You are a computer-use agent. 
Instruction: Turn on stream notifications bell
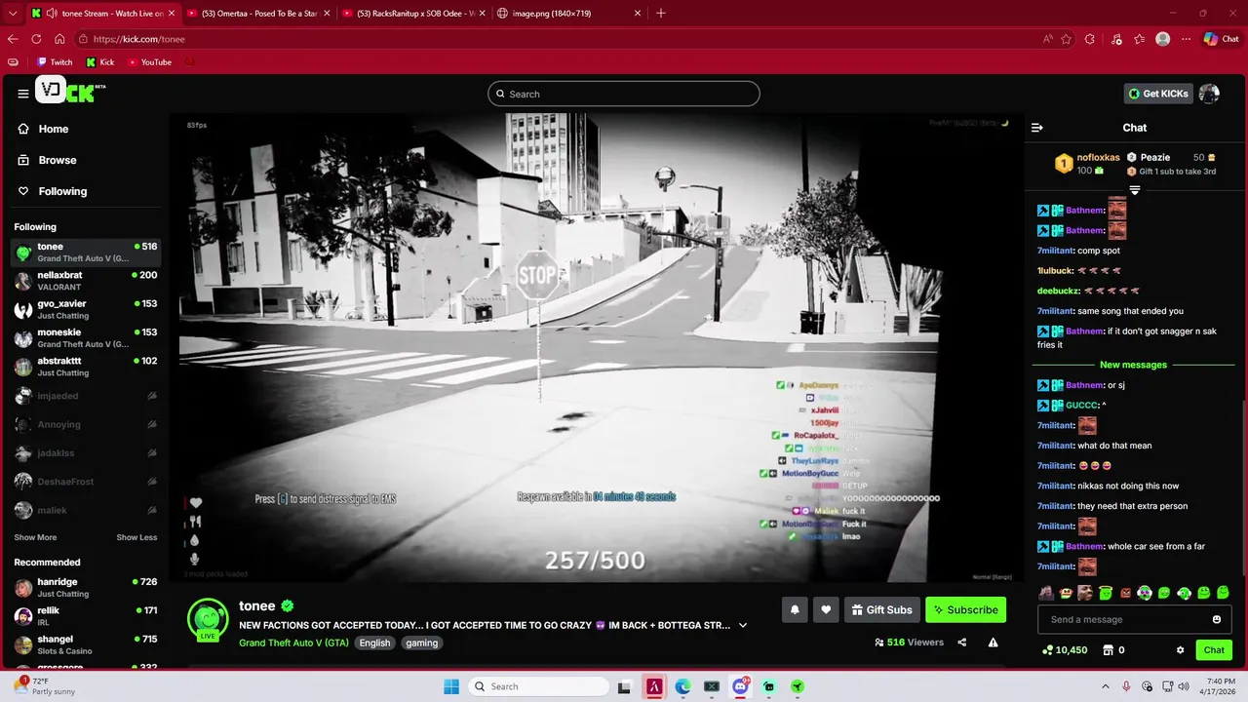tap(795, 609)
